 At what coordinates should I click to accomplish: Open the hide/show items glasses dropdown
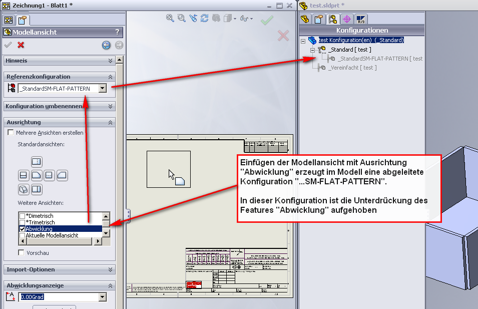pyautogui.click(x=251, y=19)
